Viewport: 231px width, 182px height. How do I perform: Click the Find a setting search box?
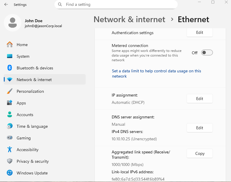[116, 4]
